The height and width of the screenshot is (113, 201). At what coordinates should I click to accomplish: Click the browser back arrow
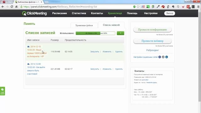click(3, 7)
